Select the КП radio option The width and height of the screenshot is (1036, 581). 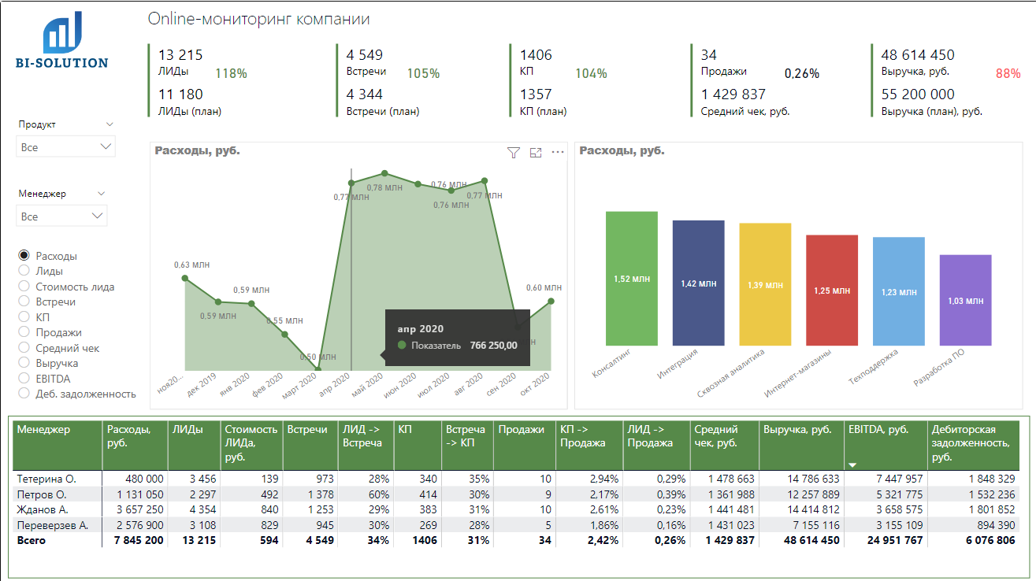coord(24,317)
